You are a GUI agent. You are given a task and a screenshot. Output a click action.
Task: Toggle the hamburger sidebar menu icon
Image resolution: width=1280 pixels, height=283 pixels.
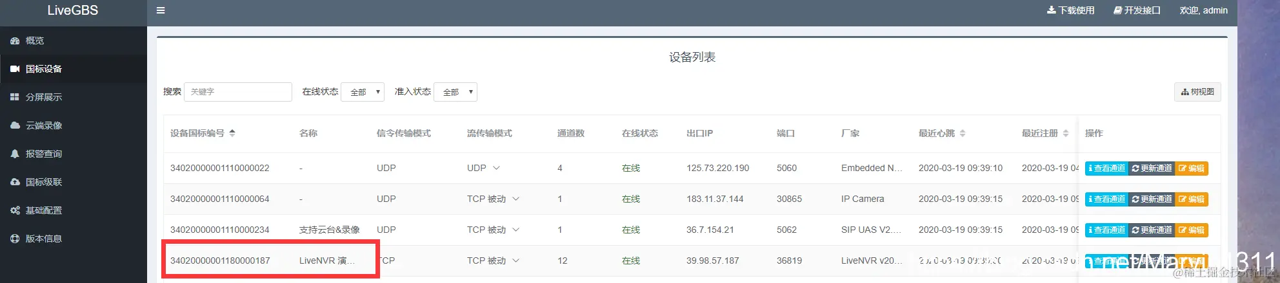tap(161, 10)
